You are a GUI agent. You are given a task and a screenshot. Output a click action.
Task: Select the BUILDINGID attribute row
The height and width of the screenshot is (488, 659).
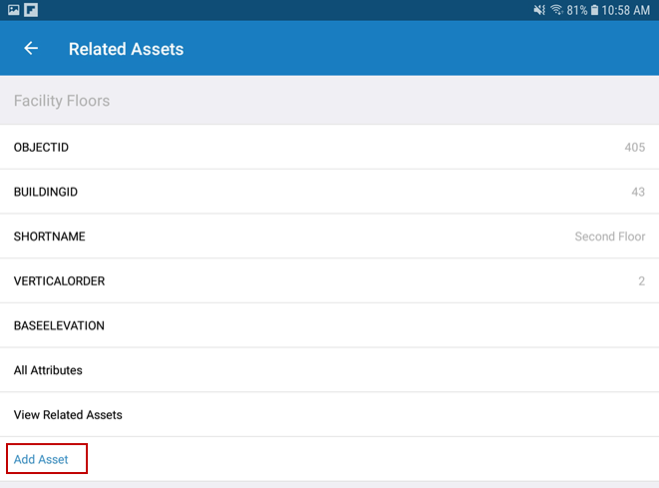[x=329, y=192]
